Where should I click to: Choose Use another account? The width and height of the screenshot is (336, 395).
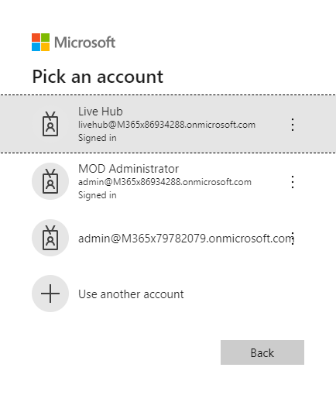pyautogui.click(x=131, y=294)
